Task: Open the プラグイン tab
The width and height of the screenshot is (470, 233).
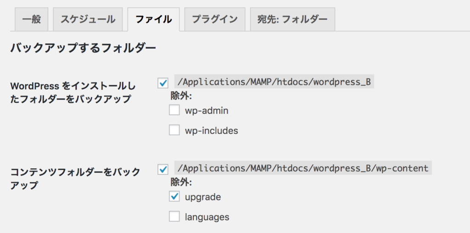Action: 215,19
